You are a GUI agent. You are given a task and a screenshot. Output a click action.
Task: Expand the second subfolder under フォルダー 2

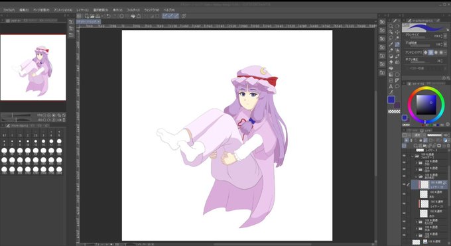[417, 170]
